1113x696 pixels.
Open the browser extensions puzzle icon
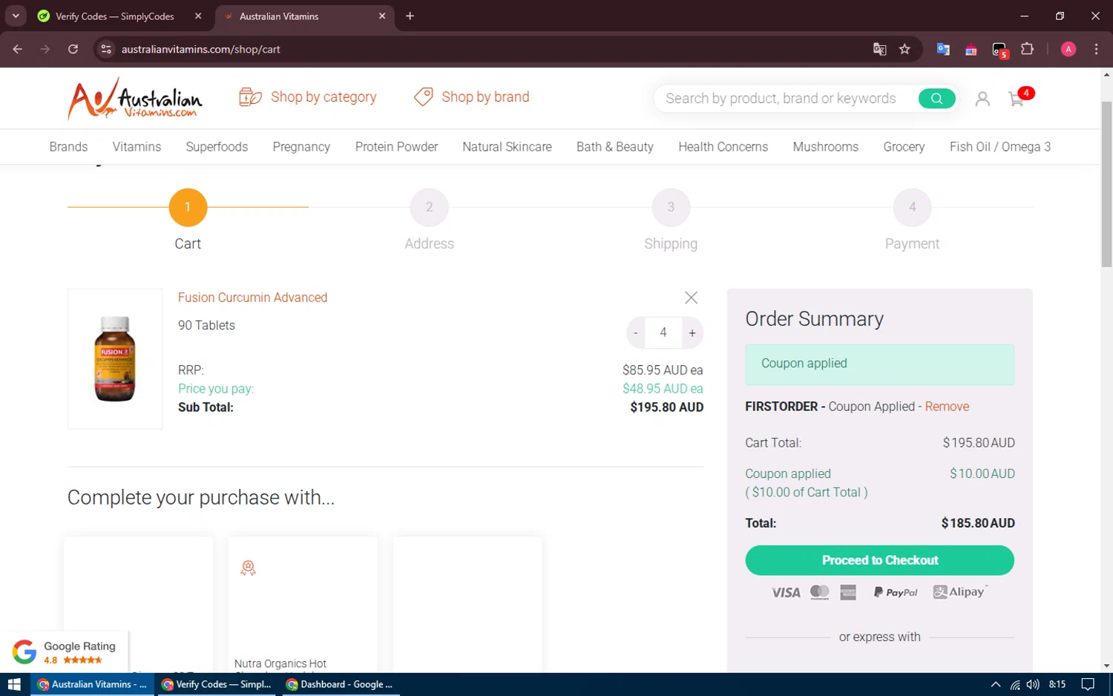[1027, 49]
